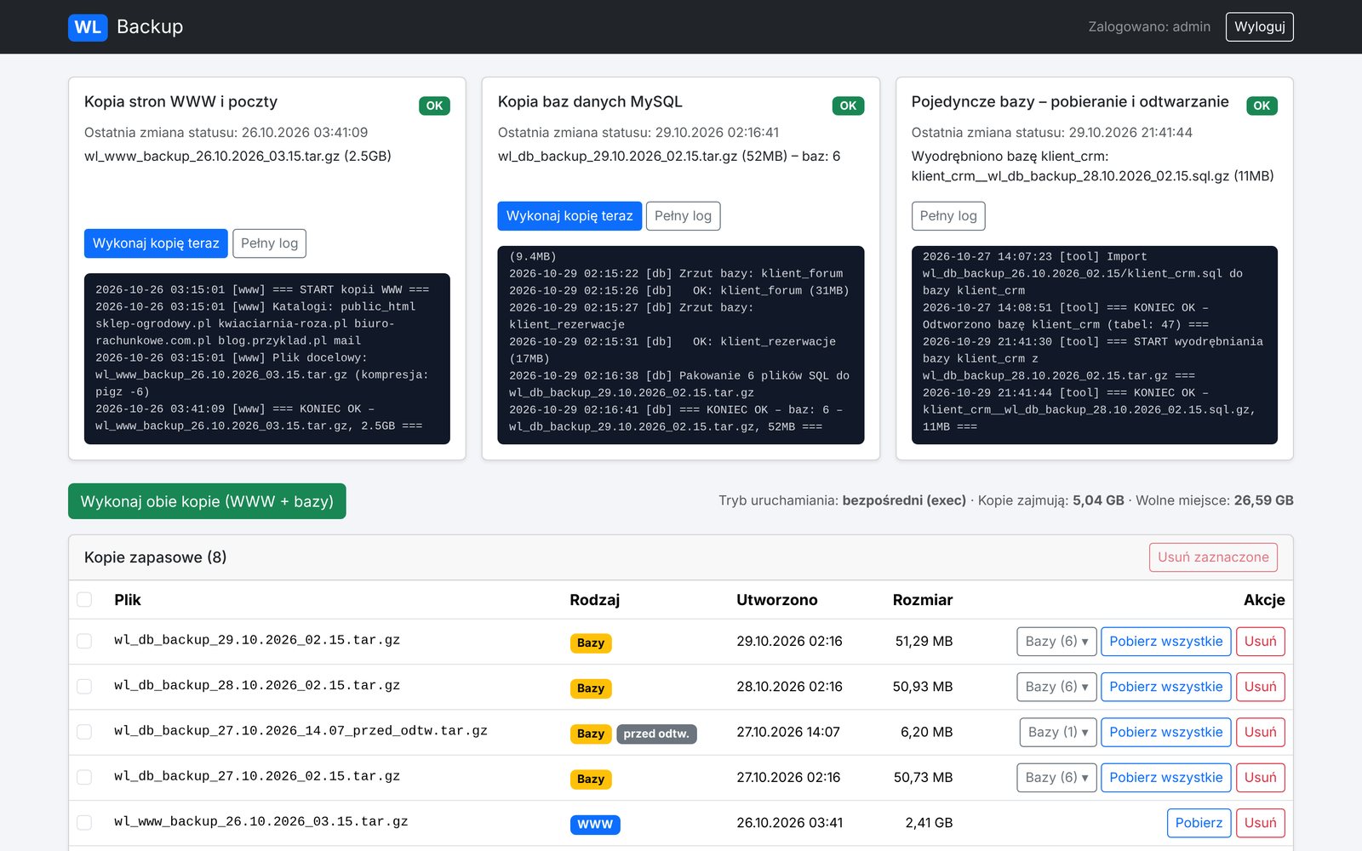Click file name wl_db_backup_27.10.2026_14.07_przed_odtw.tar.gz

tap(300, 731)
